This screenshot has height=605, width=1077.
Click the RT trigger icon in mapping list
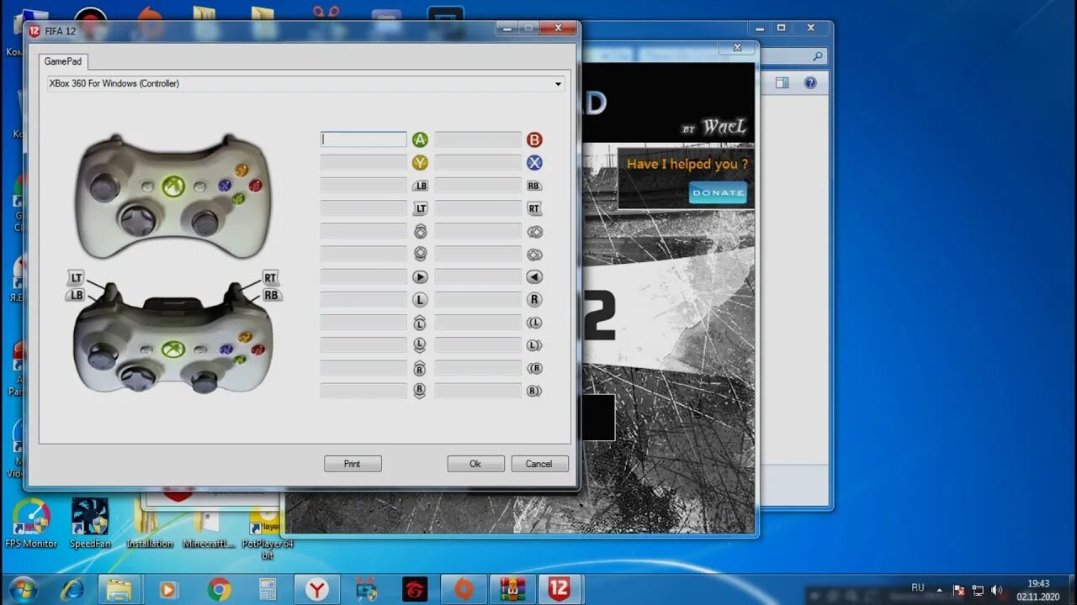coord(534,208)
